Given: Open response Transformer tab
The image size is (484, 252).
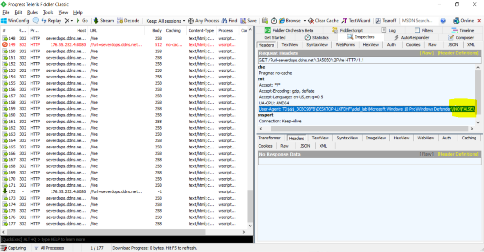Looking at the screenshot, I should pyautogui.click(x=269, y=138).
